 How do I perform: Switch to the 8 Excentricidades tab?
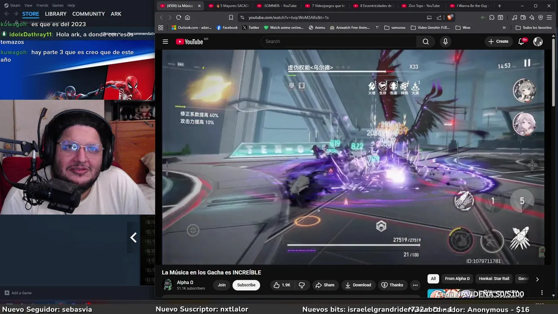tap(374, 6)
